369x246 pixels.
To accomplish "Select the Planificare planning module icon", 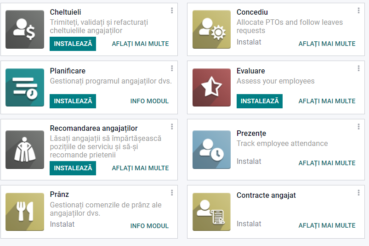I will (25, 87).
